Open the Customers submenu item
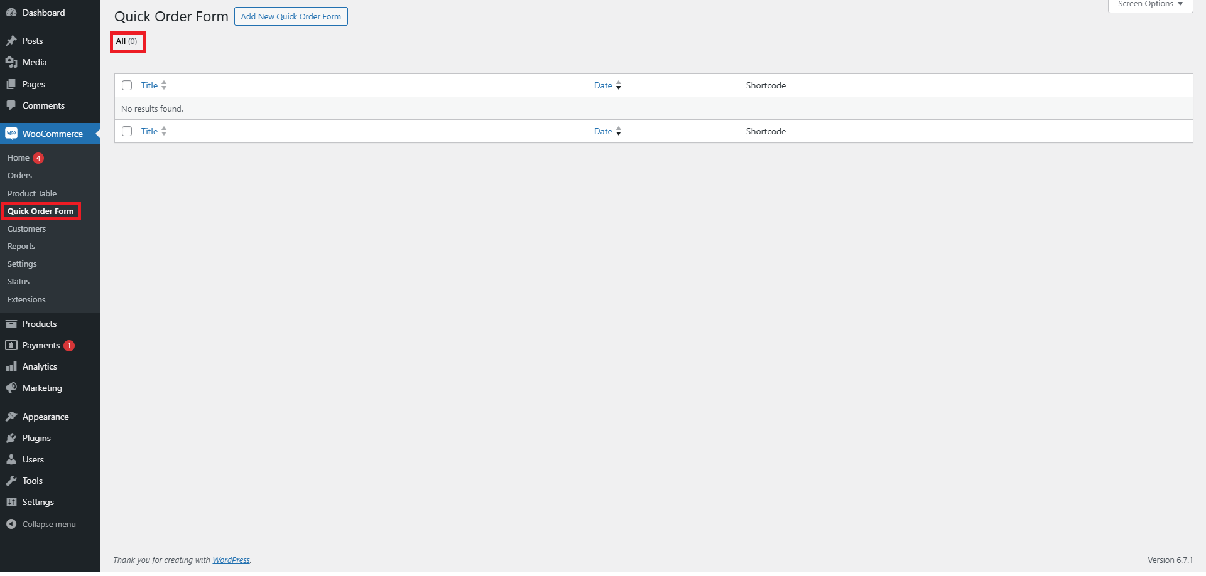Viewport: 1206px width, 576px height. (x=26, y=229)
